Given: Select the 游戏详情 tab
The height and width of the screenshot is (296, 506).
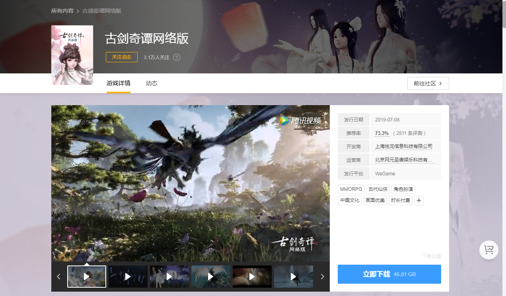Looking at the screenshot, I should (118, 83).
